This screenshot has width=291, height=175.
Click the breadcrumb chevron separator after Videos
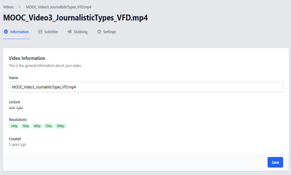(x=20, y=7)
